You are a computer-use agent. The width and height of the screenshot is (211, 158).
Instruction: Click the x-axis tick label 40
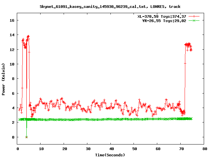tap(111, 149)
